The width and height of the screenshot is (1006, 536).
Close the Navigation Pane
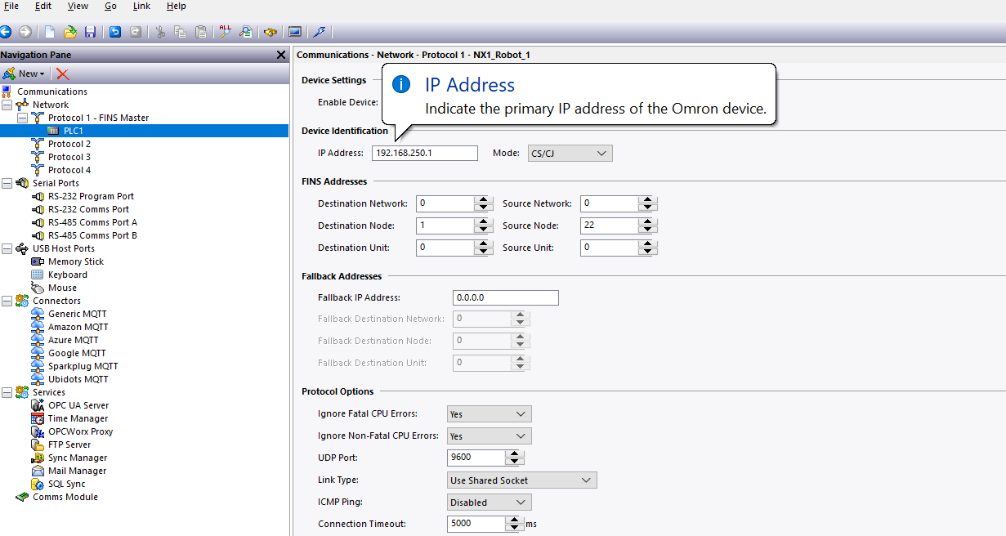tap(281, 55)
